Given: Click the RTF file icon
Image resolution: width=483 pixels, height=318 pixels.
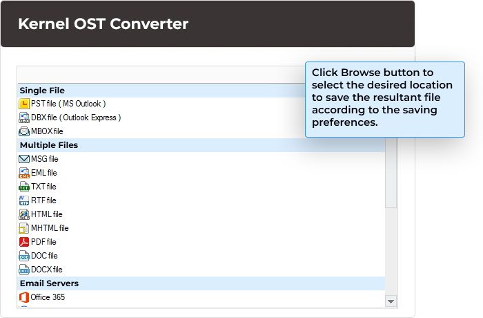Looking at the screenshot, I should point(24,200).
